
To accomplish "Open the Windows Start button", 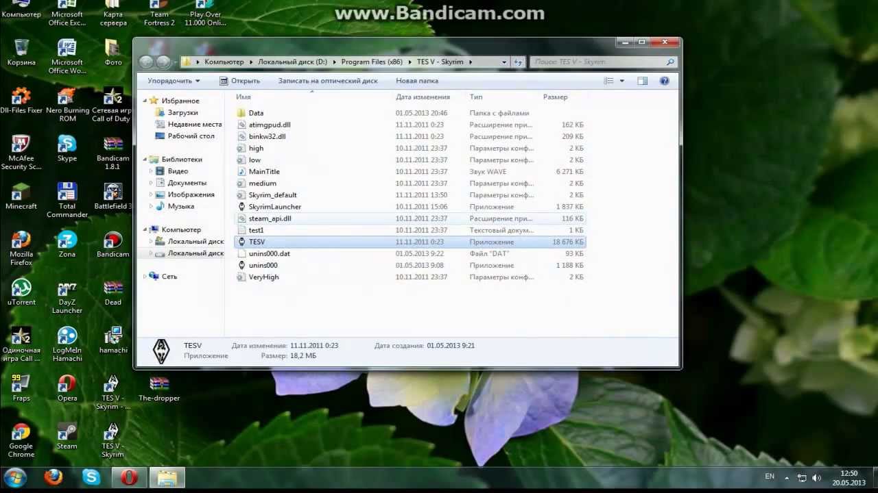I will pyautogui.click(x=15, y=477).
